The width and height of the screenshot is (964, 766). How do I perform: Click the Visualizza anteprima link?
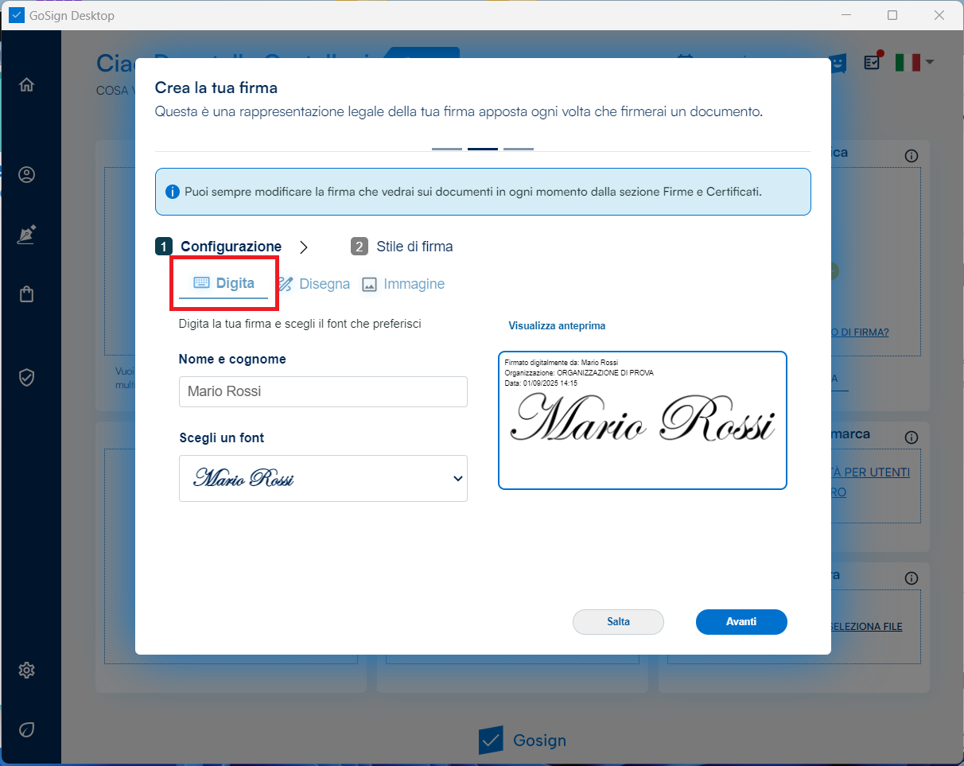click(x=557, y=326)
